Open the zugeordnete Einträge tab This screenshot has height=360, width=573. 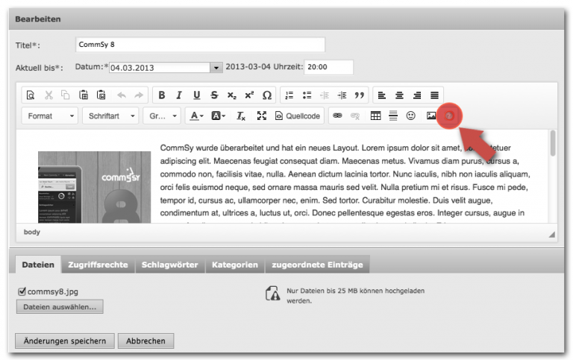(317, 265)
